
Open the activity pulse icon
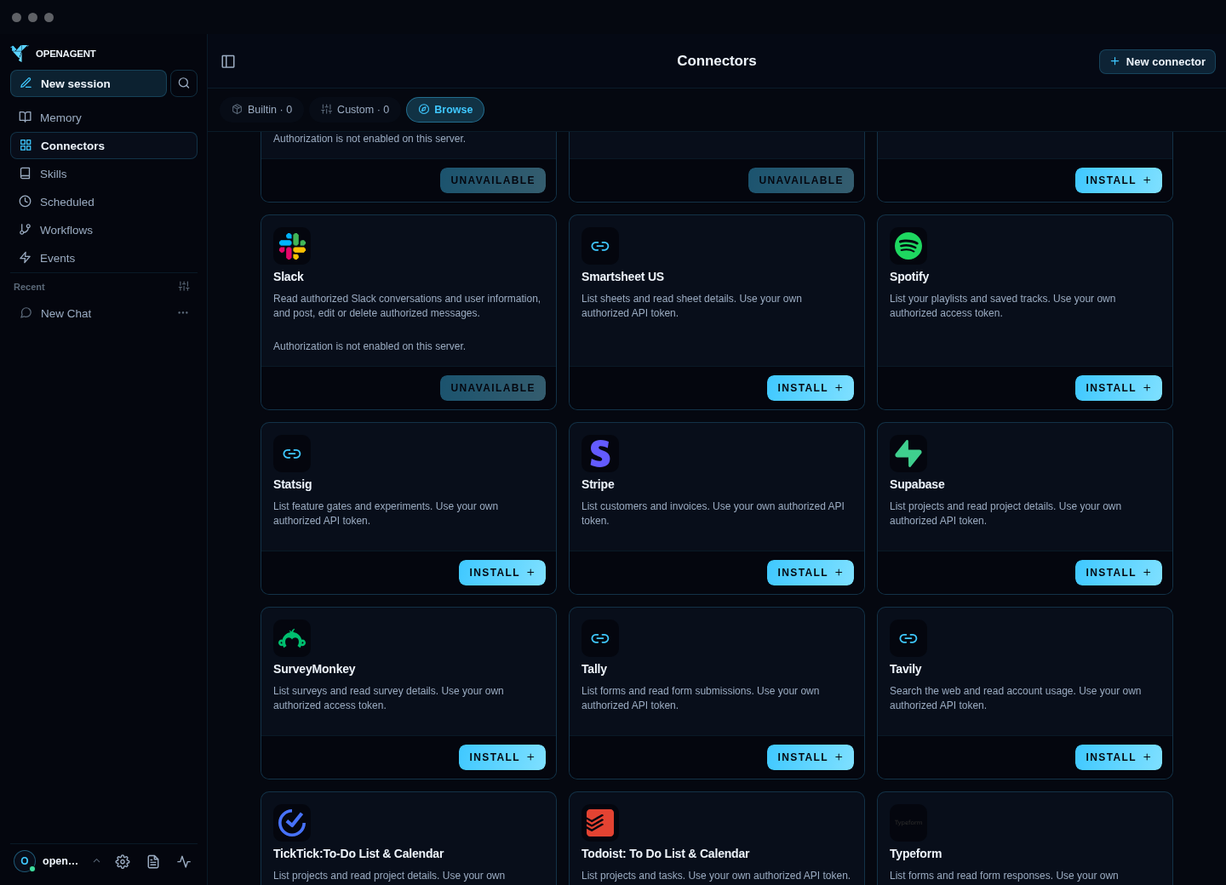[184, 861]
